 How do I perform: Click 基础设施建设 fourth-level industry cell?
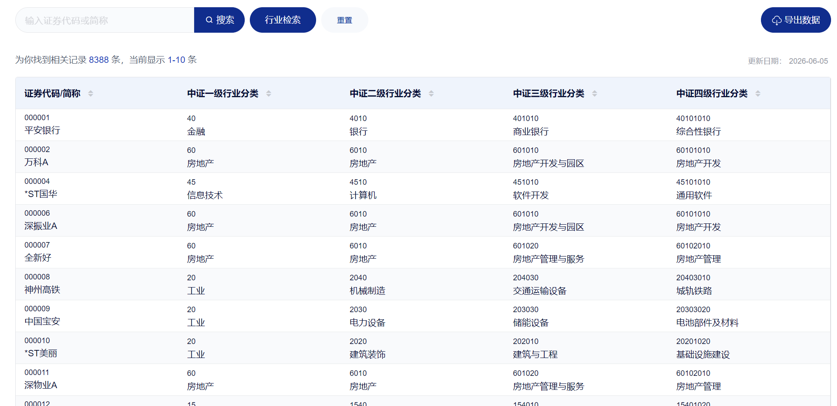point(703,355)
